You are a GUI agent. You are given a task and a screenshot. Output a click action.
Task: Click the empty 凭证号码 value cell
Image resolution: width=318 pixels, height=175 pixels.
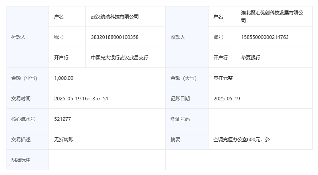[x=260, y=119]
